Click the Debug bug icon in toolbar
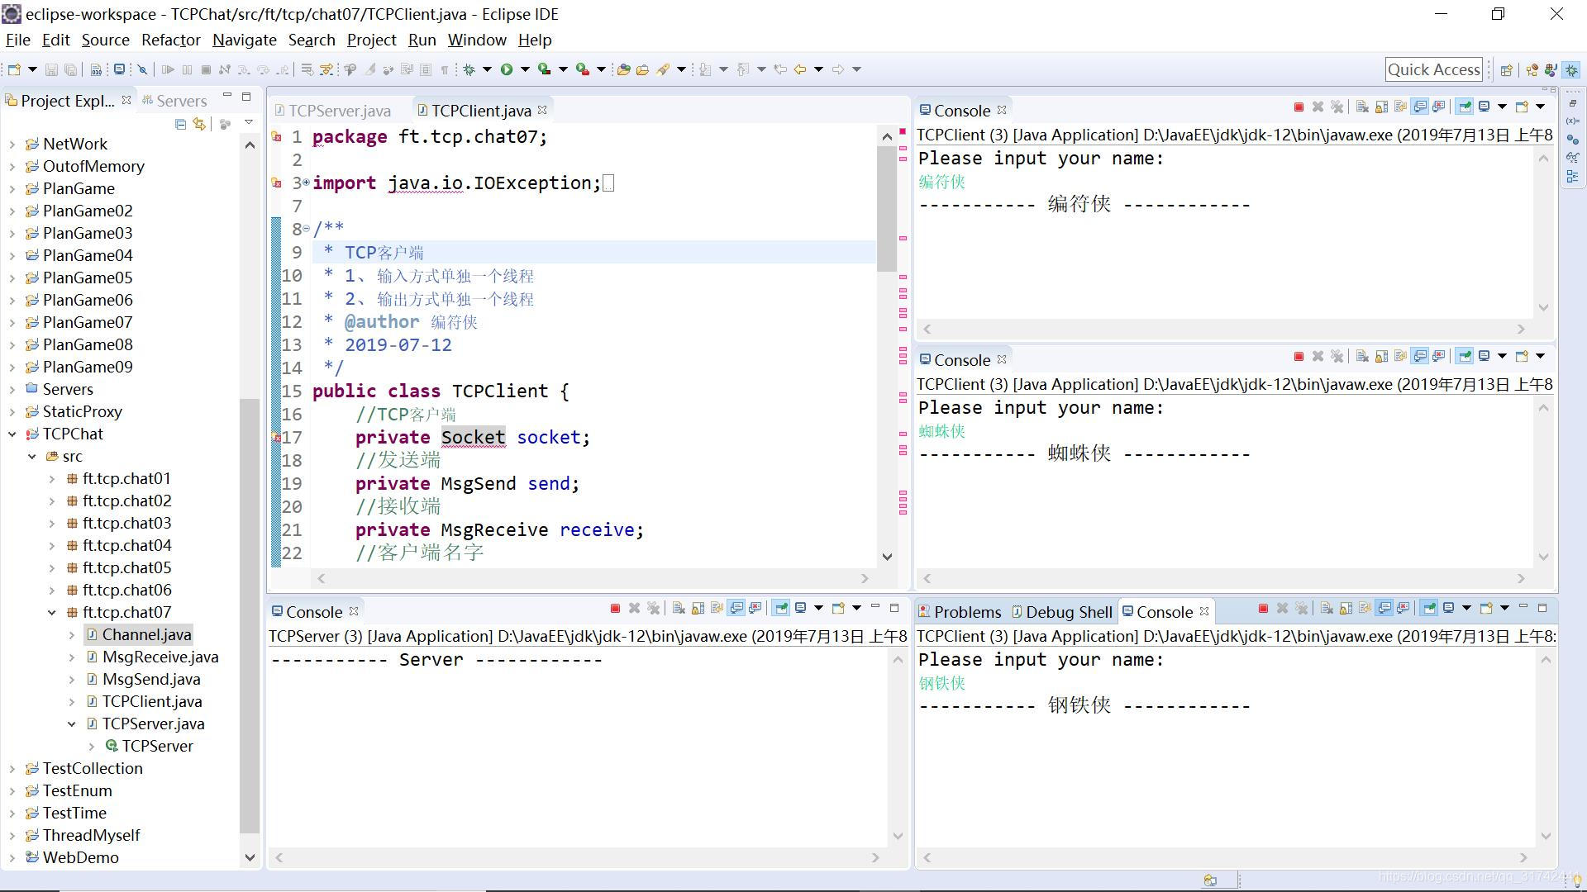This screenshot has width=1587, height=892. (469, 69)
